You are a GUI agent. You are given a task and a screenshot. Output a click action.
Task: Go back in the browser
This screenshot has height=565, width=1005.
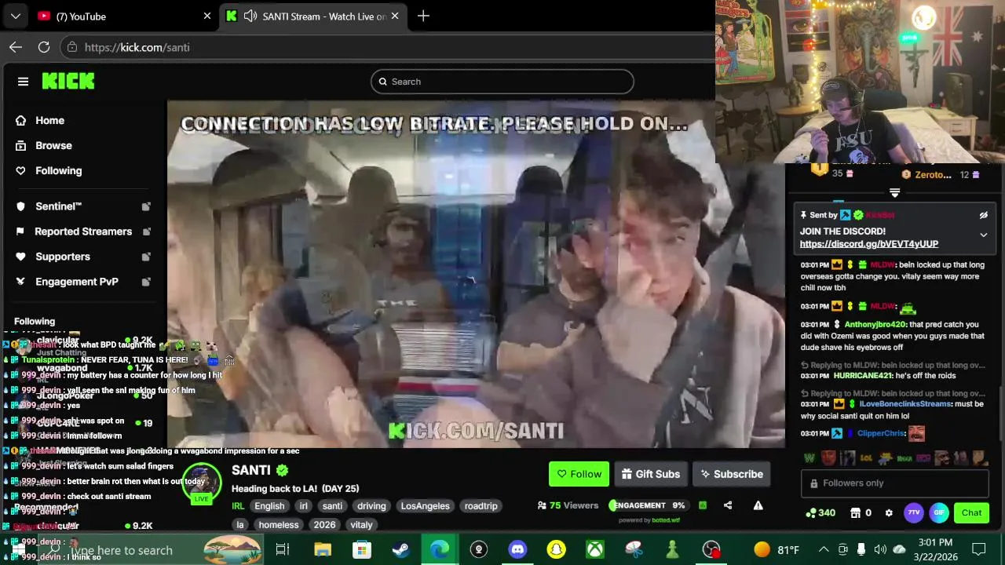tap(16, 47)
